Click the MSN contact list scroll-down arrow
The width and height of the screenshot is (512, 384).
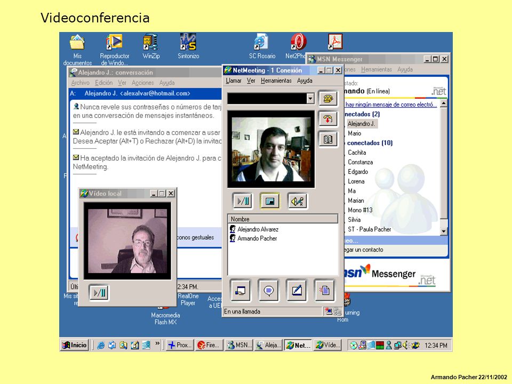point(443,231)
